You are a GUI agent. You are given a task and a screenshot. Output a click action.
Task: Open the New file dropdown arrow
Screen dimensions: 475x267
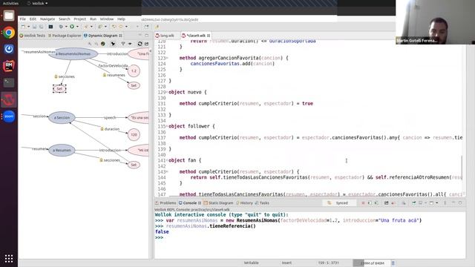pyautogui.click(x=28, y=27)
